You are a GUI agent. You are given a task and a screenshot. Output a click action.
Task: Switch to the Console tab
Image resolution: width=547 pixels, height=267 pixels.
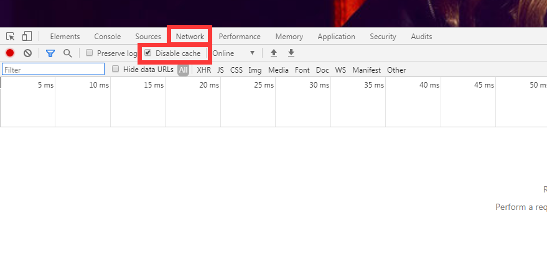107,37
